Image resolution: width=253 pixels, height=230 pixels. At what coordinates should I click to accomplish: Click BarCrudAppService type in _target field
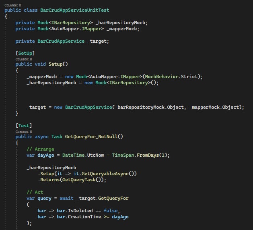tap(61, 41)
